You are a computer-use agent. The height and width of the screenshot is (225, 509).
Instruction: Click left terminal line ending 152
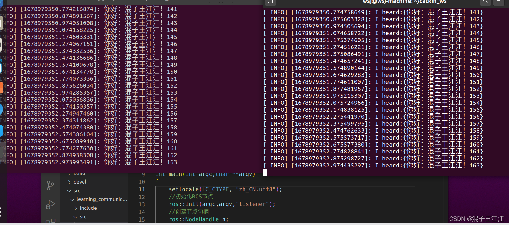pos(89,86)
